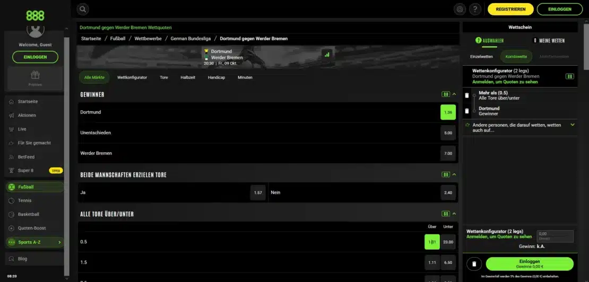The image size is (589, 282).
Task: Open the settings gear icon
Action: [460, 9]
